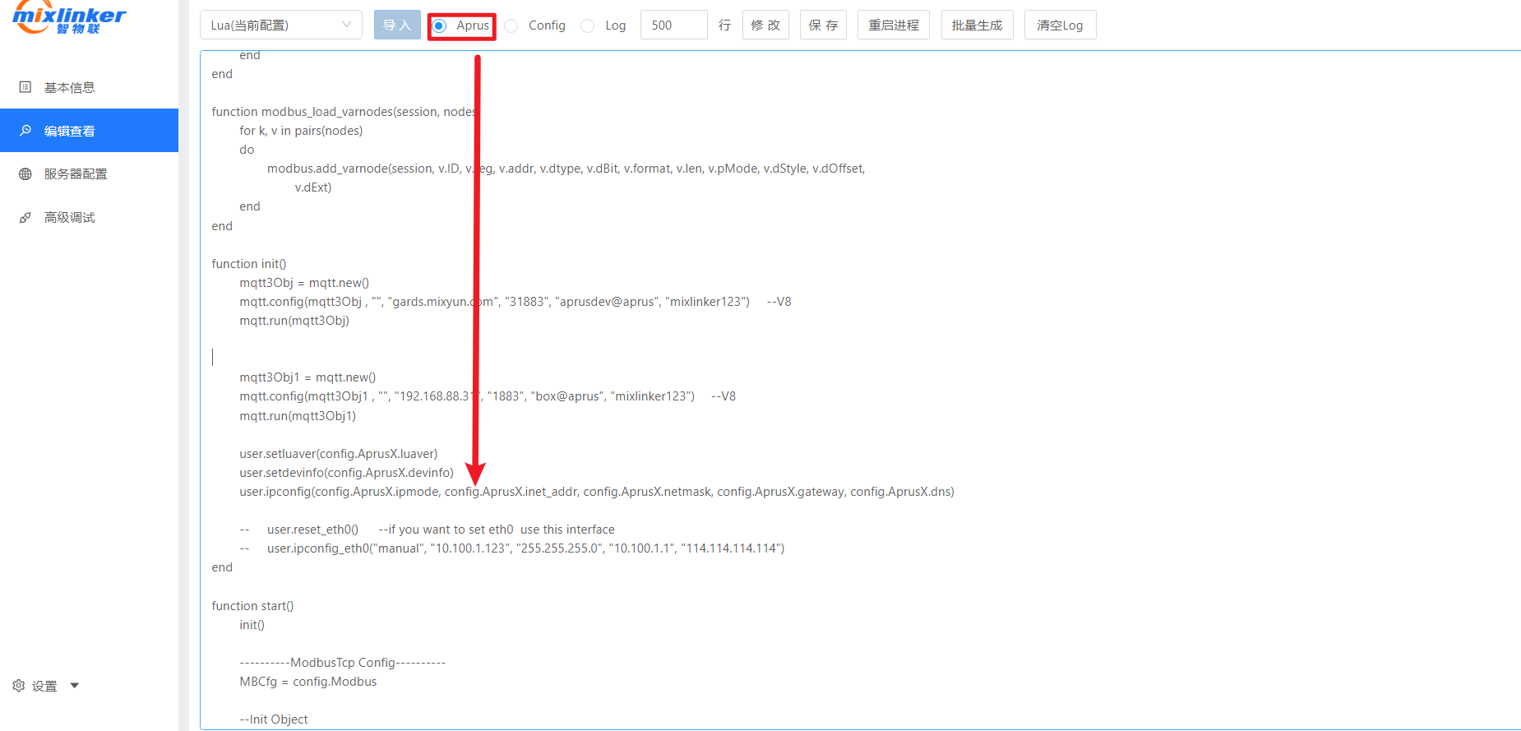
Task: Click the 服务器配置 globe icon
Action: click(25, 174)
